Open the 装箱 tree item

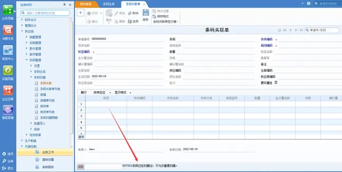43,95
